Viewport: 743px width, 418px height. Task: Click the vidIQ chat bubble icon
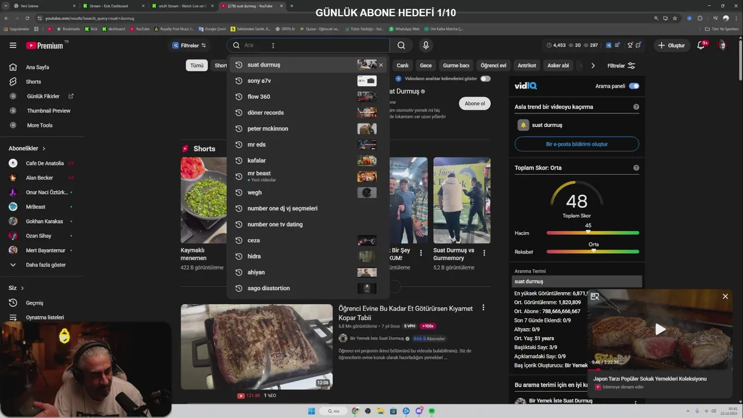click(x=639, y=45)
